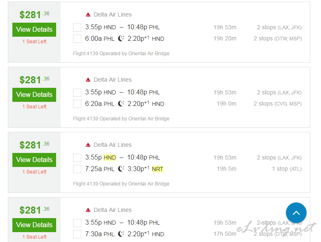Click the Delta logo in the second result
This screenshot has height=242, width=321.
88,80
